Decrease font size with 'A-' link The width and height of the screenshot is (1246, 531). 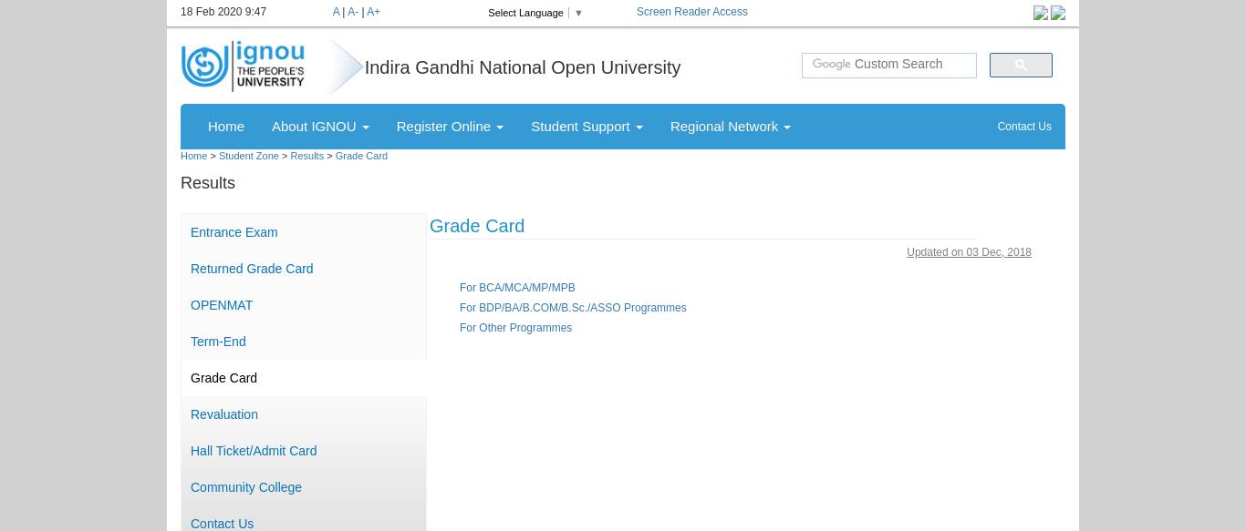pos(353,12)
